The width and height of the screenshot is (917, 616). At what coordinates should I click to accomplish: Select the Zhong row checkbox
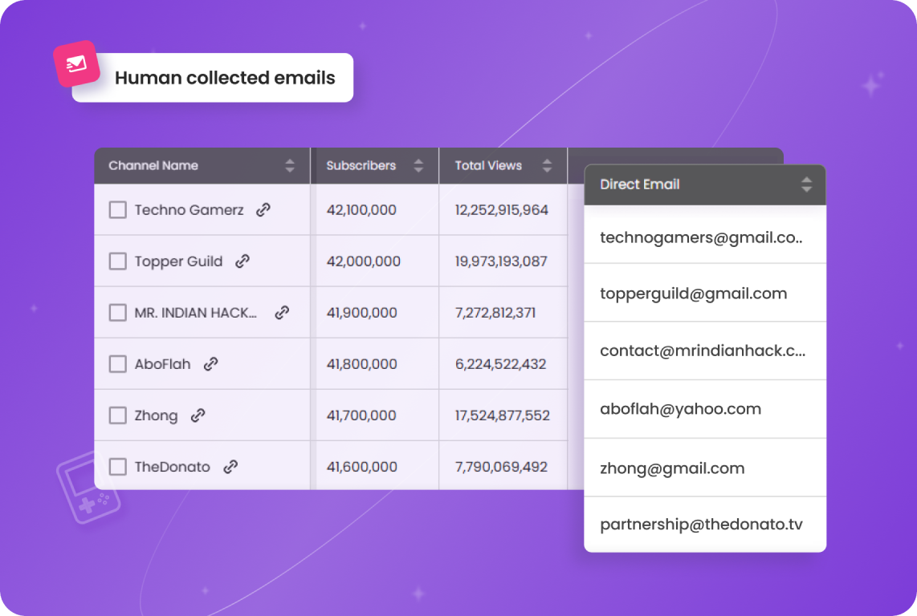pyautogui.click(x=117, y=415)
